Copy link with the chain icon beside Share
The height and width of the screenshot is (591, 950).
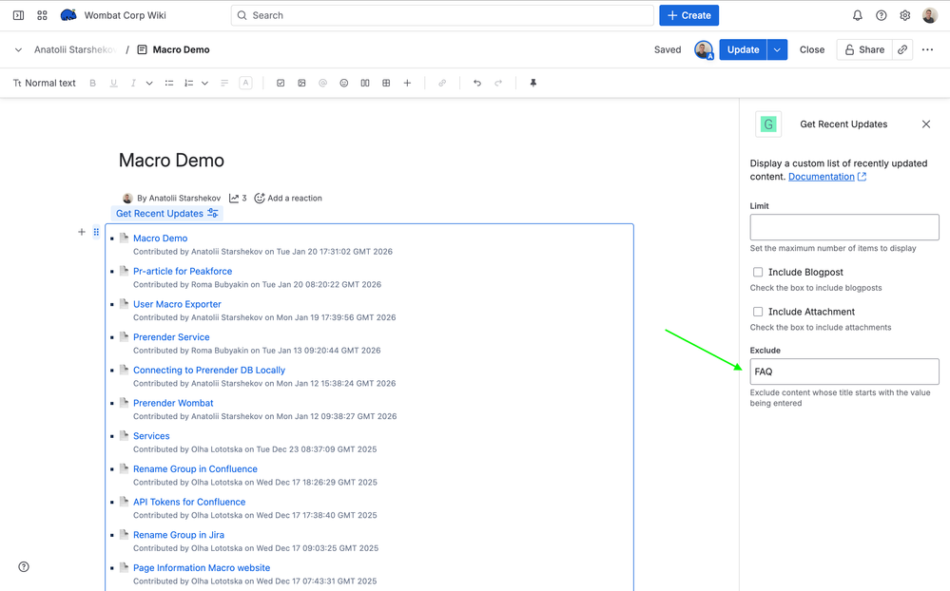click(x=902, y=49)
